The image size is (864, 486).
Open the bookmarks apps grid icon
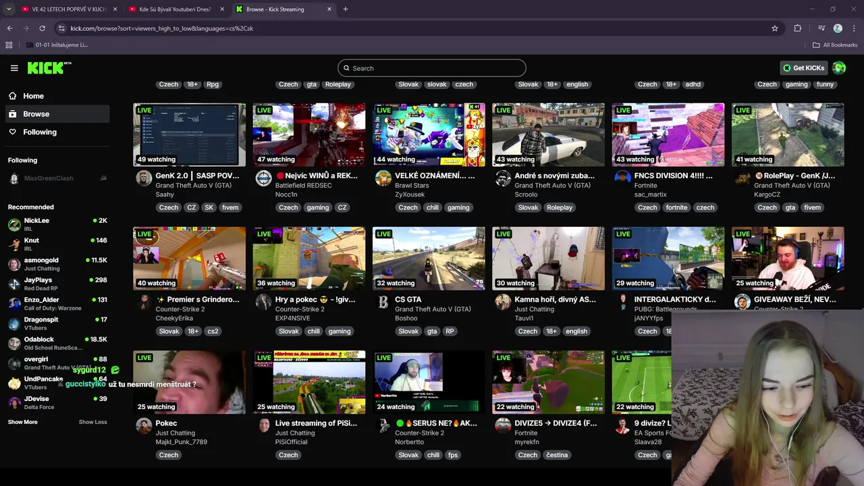pos(9,45)
